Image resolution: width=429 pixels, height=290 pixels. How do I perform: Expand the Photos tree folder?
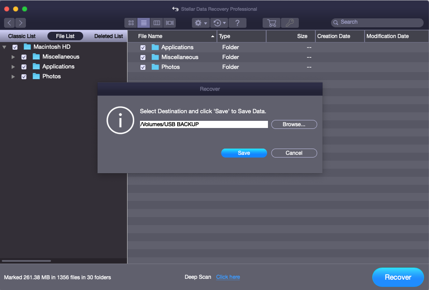click(x=13, y=77)
